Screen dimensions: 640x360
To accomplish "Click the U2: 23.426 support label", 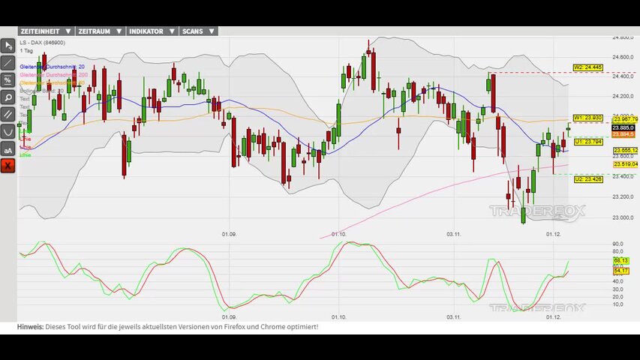I will [x=587, y=179].
